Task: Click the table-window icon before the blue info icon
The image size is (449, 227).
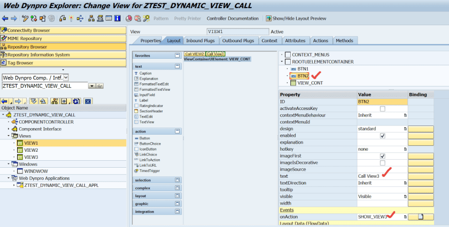Action: point(109,19)
